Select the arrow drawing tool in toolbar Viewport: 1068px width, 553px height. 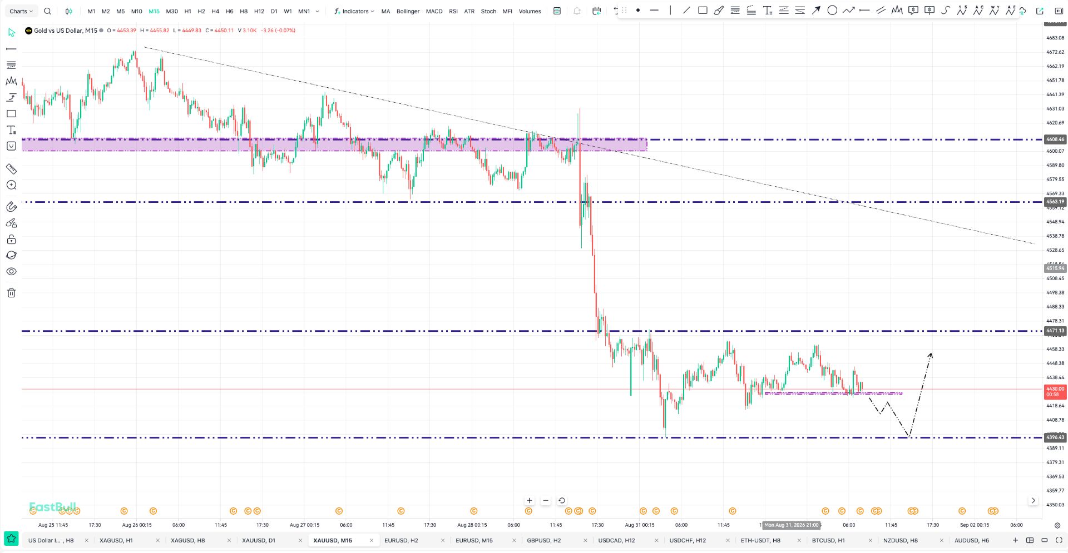pyautogui.click(x=816, y=11)
